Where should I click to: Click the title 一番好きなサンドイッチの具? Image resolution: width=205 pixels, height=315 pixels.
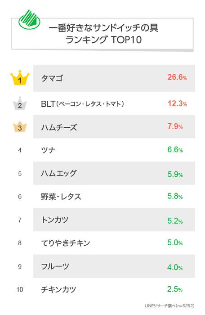coord(103,28)
